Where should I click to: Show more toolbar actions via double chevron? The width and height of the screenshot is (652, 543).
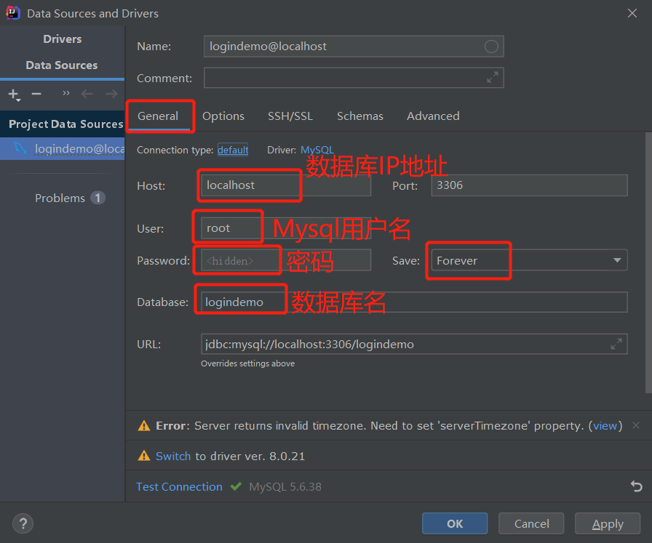66,93
